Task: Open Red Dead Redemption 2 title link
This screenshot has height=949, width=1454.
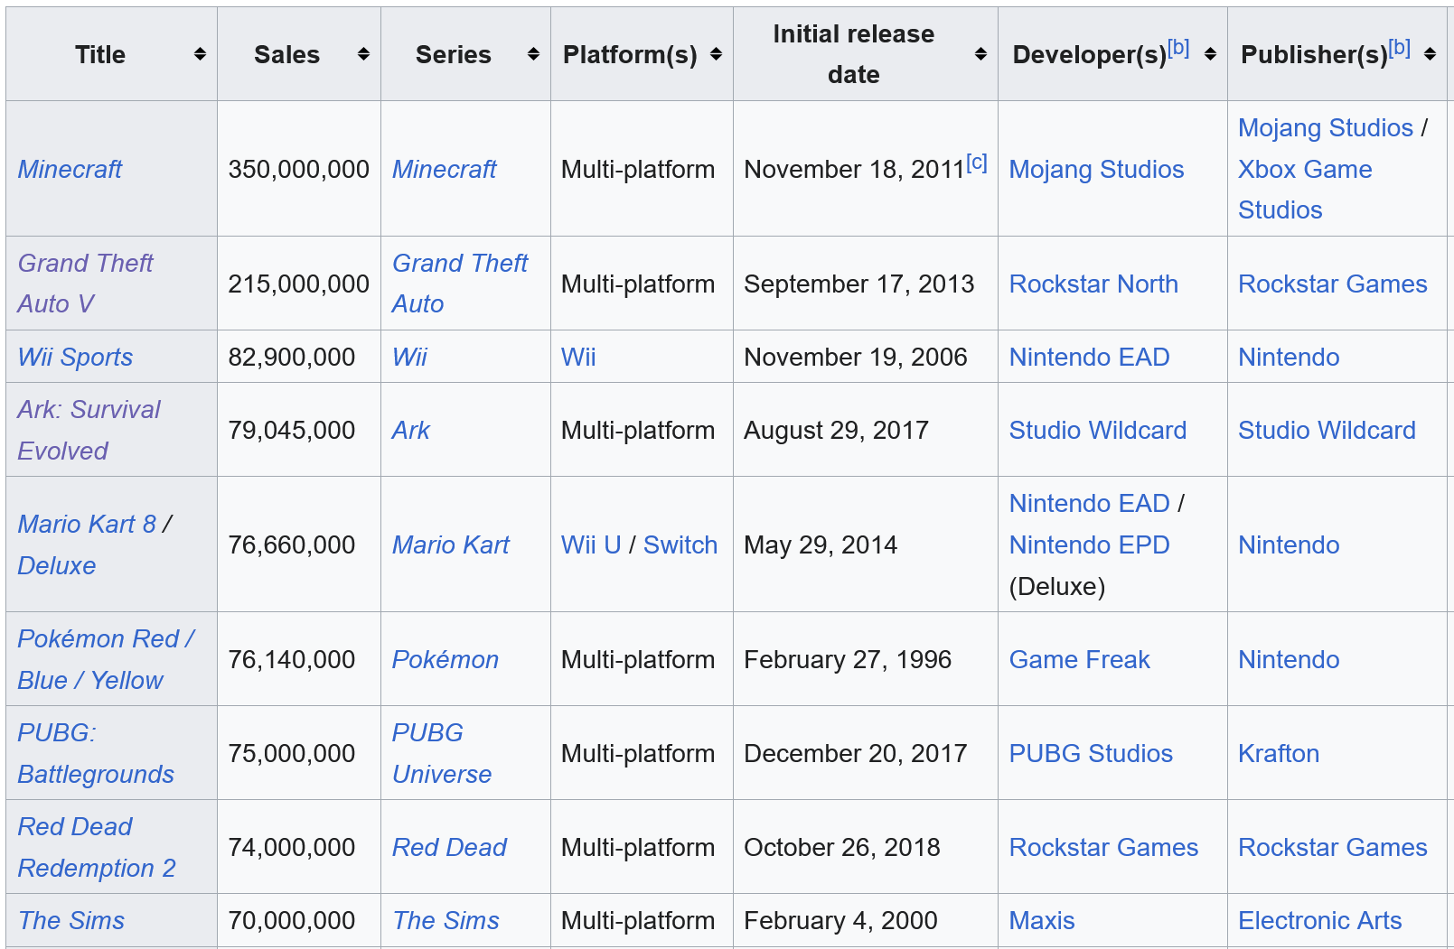Action: point(97,847)
